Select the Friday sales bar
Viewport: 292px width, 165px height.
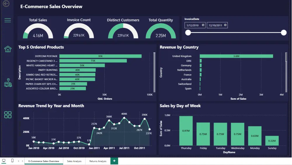(x=203, y=134)
